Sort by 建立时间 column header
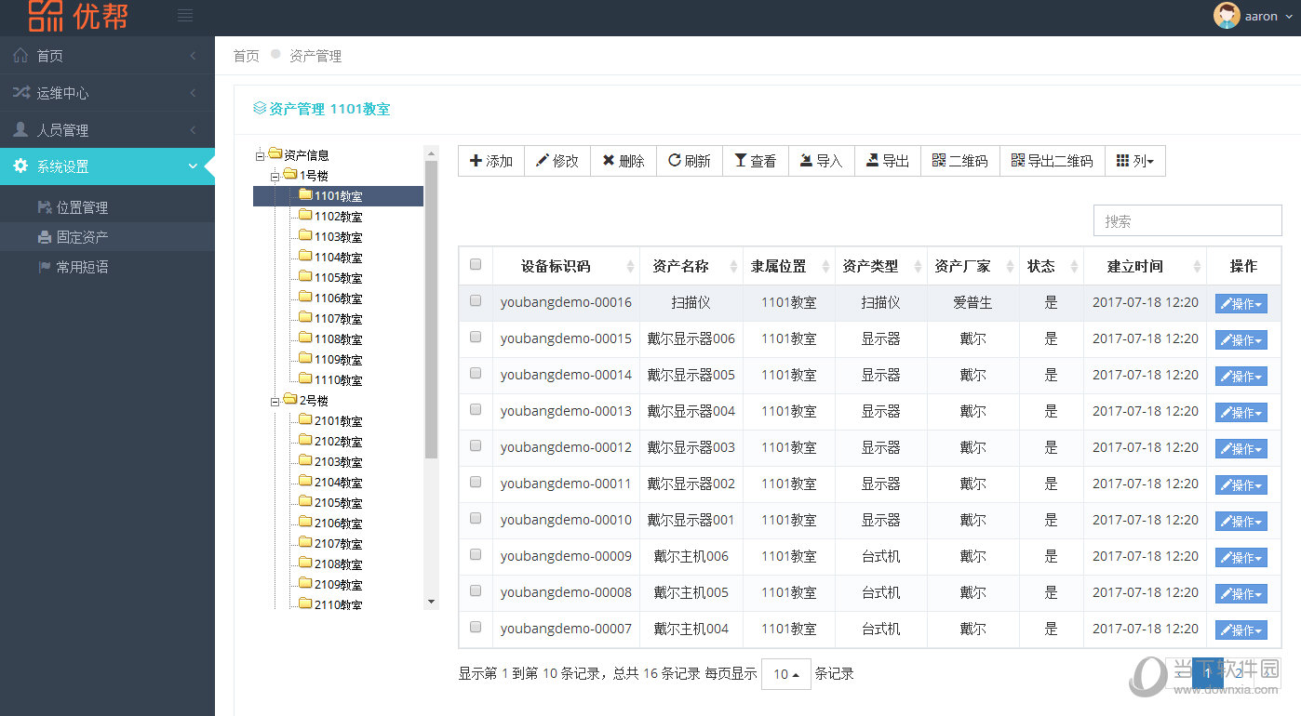This screenshot has width=1301, height=716. pyautogui.click(x=1145, y=266)
